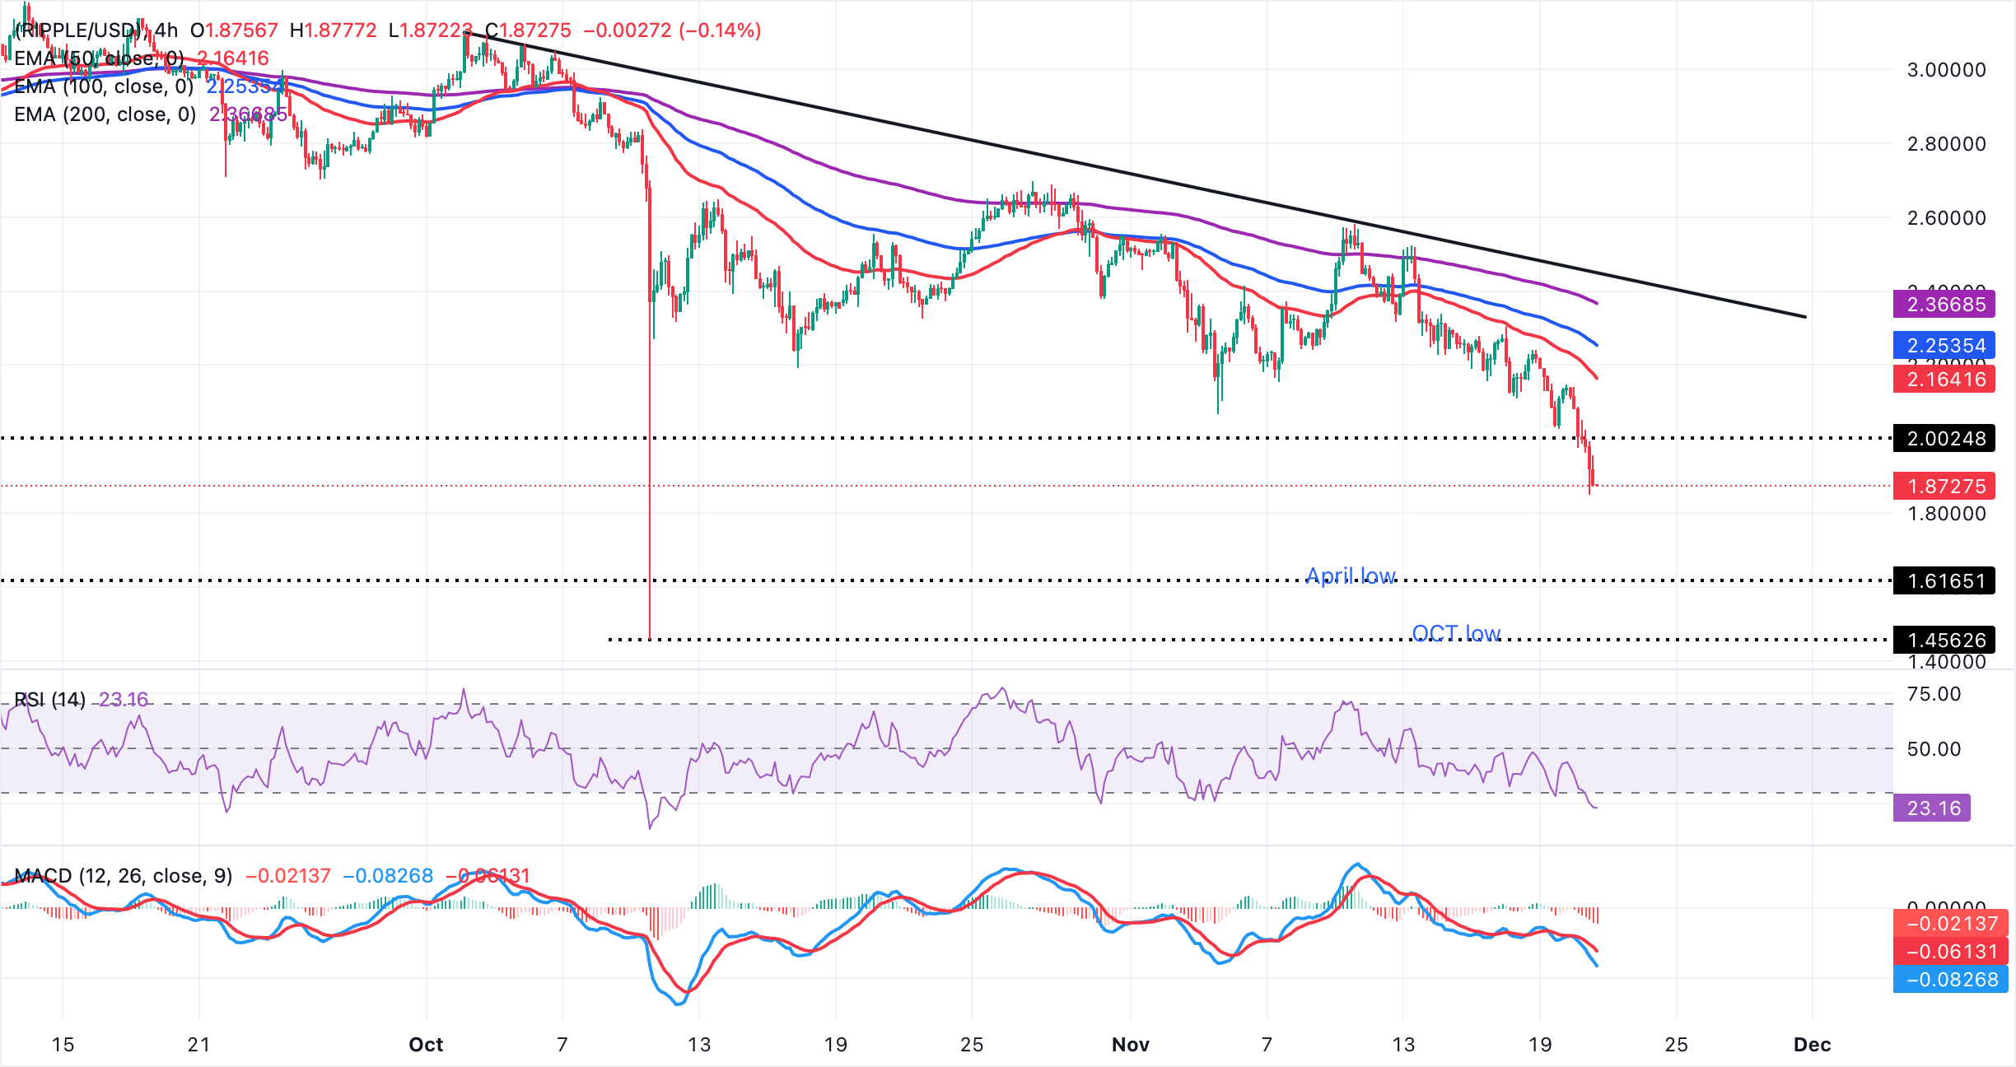This screenshot has width=2016, height=1067.
Task: Select the RSI (14) indicator label
Action: [49, 697]
